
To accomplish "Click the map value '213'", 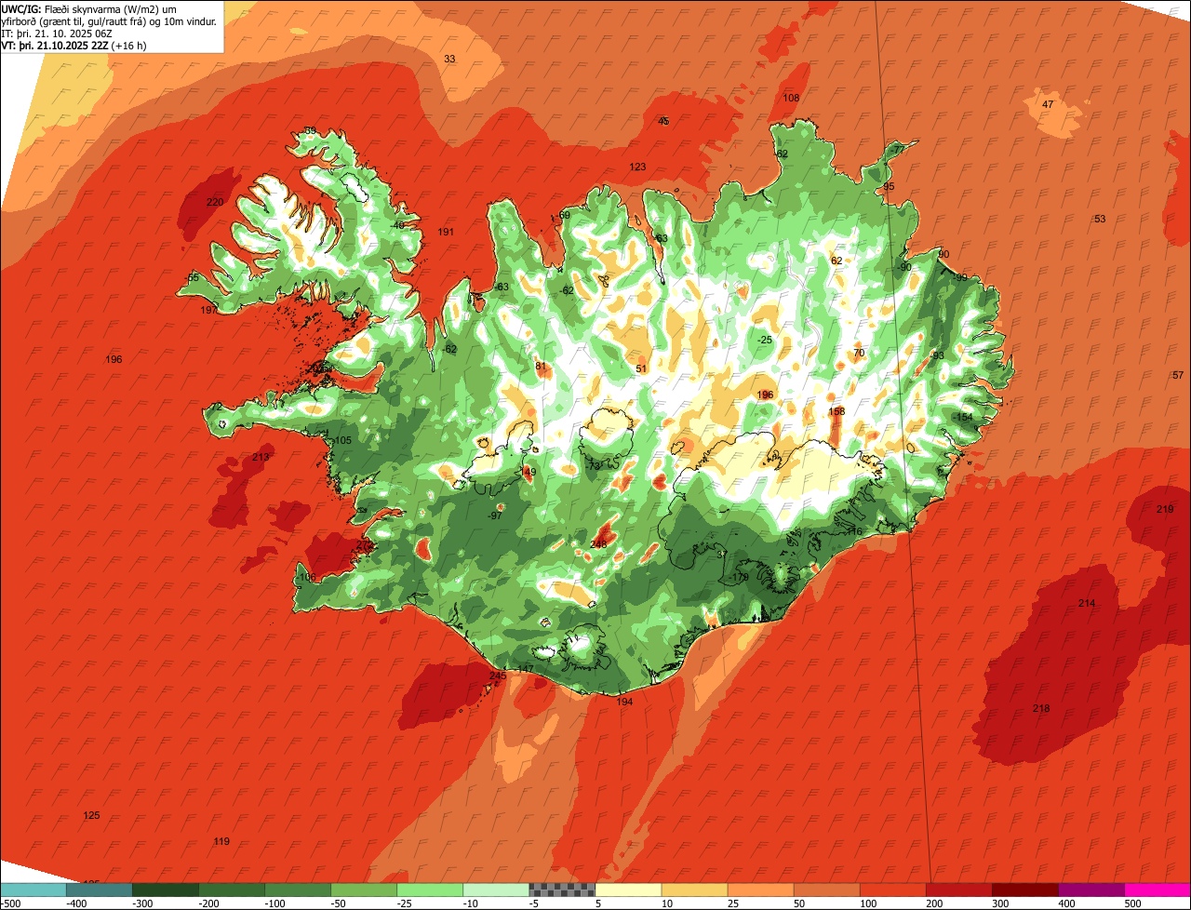I will tap(261, 457).
